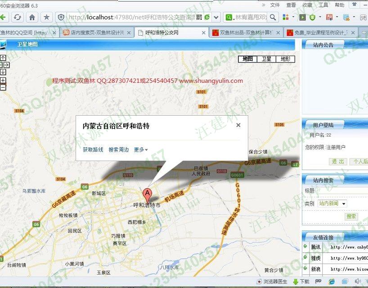Open the 新浪 friendly link
The width and height of the screenshot is (368, 288).
click(316, 269)
